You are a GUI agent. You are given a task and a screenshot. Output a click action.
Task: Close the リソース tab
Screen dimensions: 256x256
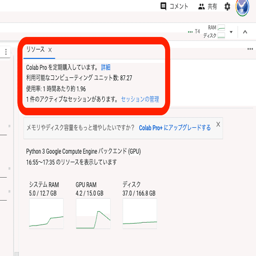pyautogui.click(x=50, y=50)
